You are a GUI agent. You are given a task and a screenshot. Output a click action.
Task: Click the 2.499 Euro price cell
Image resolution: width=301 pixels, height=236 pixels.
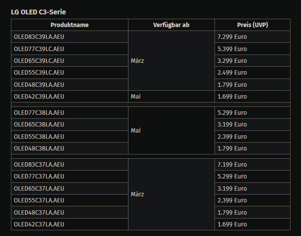(x=253, y=73)
